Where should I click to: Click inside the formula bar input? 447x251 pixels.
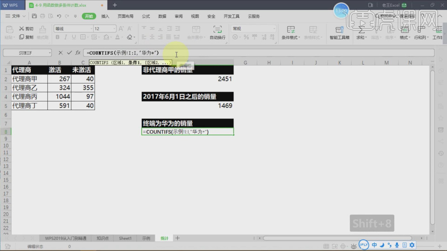tap(259, 53)
